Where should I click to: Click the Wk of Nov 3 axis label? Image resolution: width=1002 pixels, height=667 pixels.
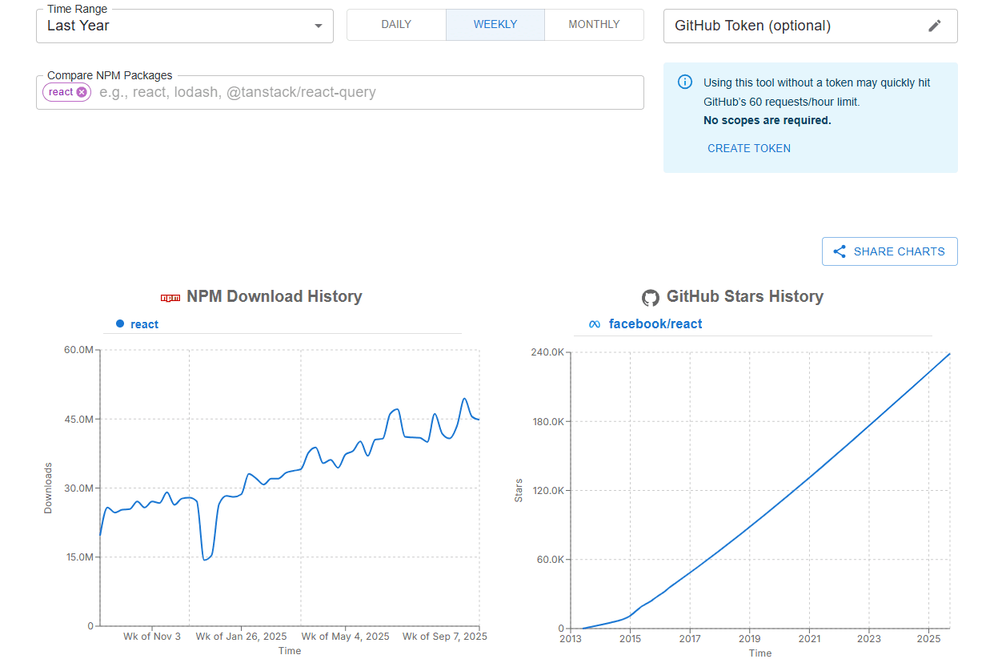coord(152,637)
